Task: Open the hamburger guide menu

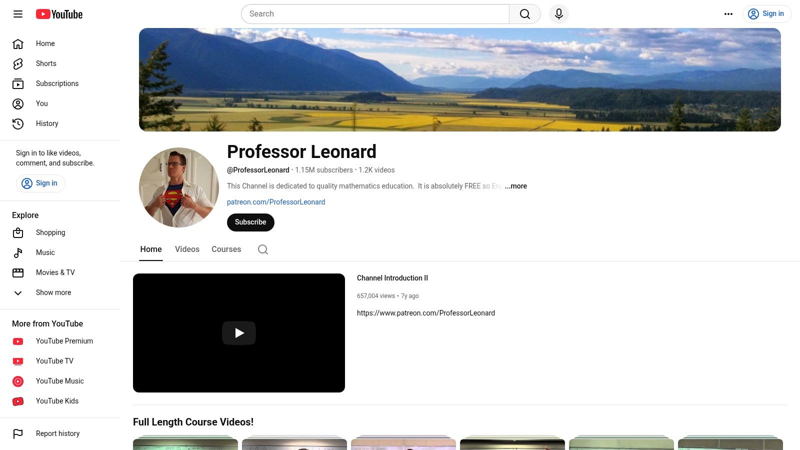Action: click(18, 14)
